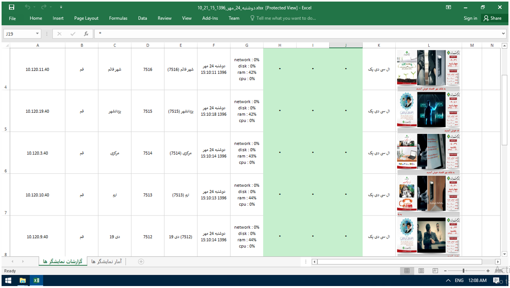Open the Undo history dropdown arrow
This screenshot has height=288, width=510.
coord(35,7)
